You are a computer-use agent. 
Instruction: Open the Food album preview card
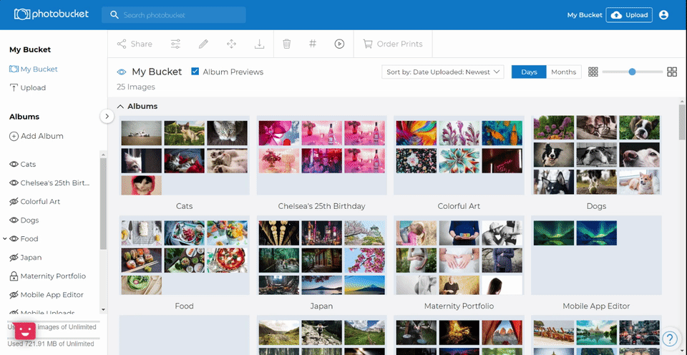coord(185,255)
